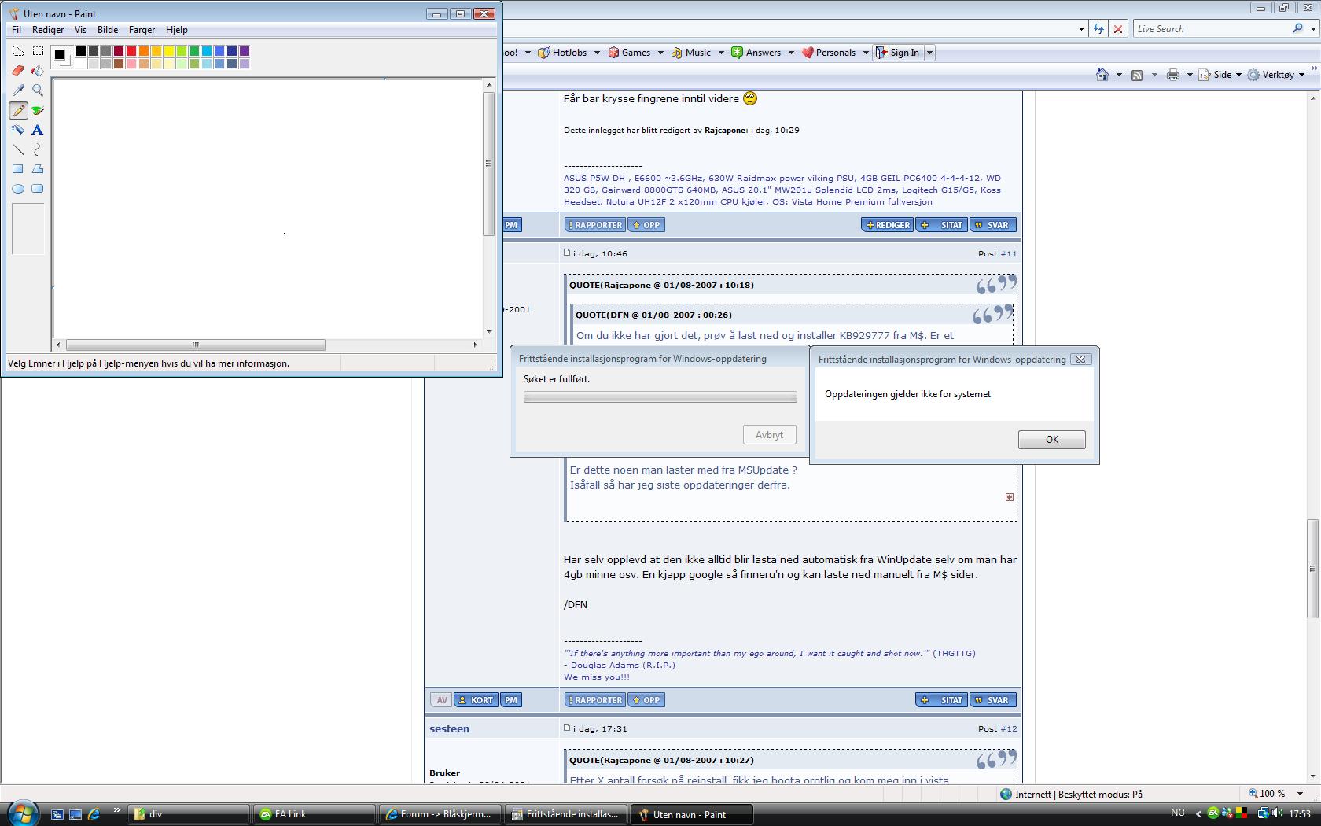The height and width of the screenshot is (826, 1321).
Task: Switch to the Forum Blåskjerm taskbar button
Action: tap(441, 814)
